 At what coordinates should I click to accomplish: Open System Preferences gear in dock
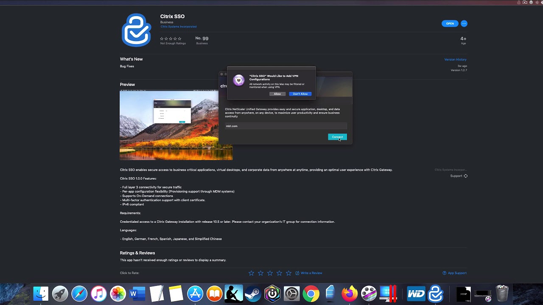291,294
